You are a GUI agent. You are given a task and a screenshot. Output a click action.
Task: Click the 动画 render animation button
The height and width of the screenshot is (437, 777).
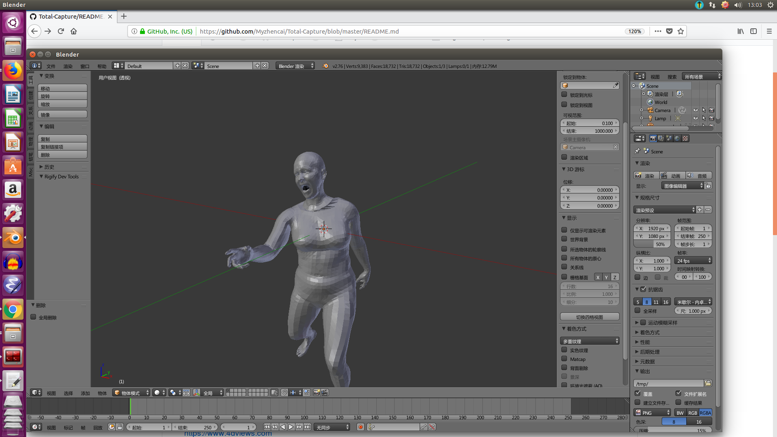(x=672, y=175)
